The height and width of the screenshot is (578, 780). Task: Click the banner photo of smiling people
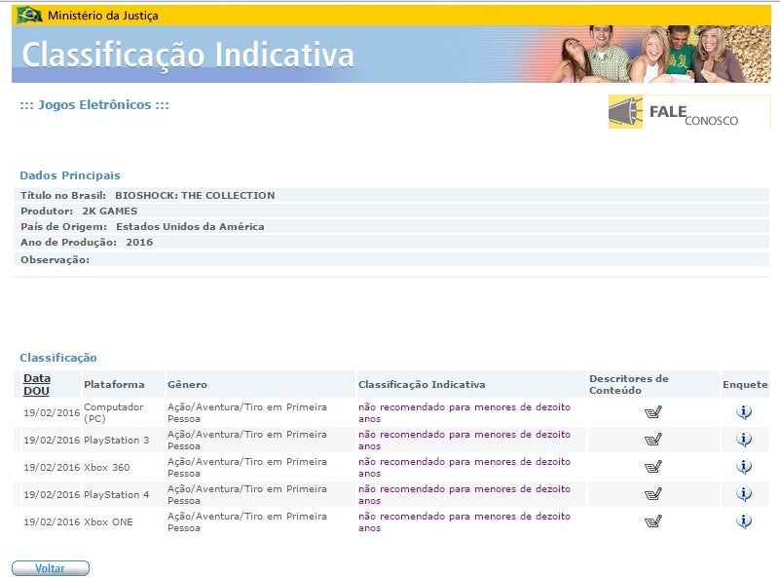click(x=659, y=54)
